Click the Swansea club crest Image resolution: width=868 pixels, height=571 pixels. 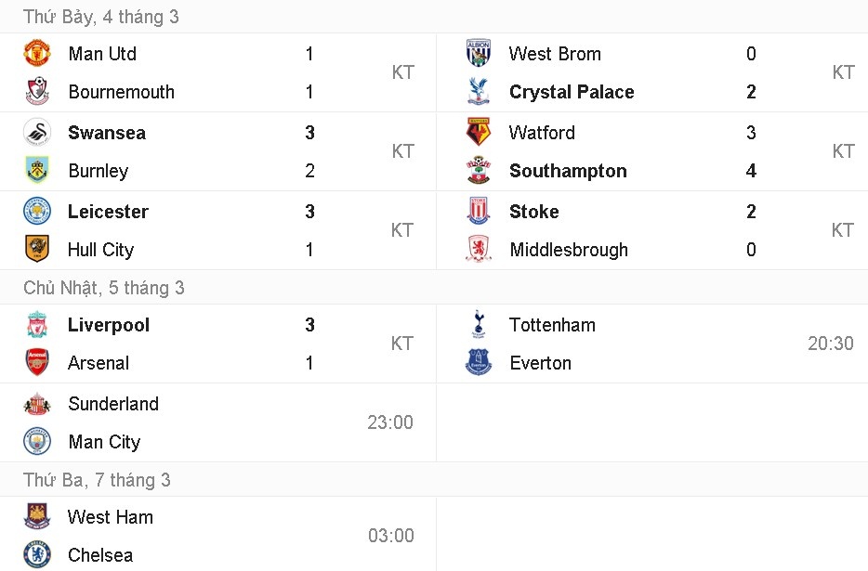37,133
